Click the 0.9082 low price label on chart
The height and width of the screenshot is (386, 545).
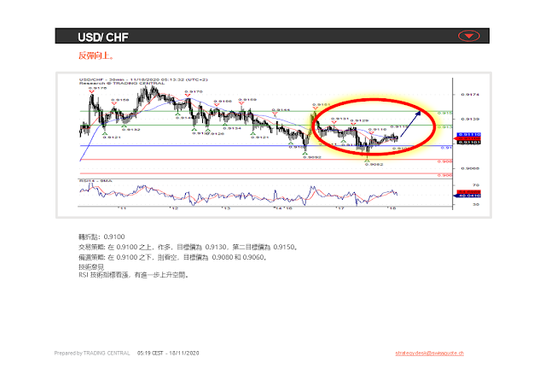coord(374,164)
